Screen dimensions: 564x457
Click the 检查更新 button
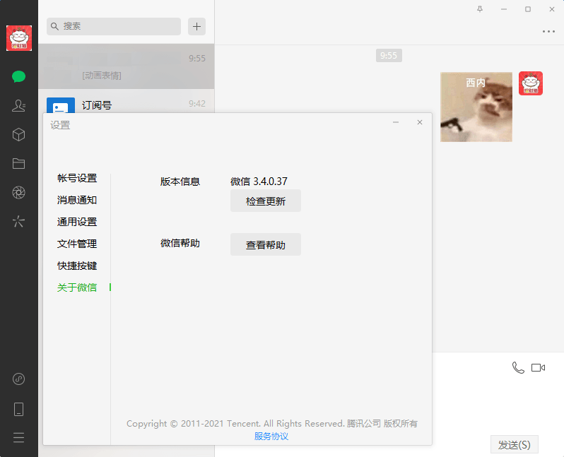click(x=266, y=201)
